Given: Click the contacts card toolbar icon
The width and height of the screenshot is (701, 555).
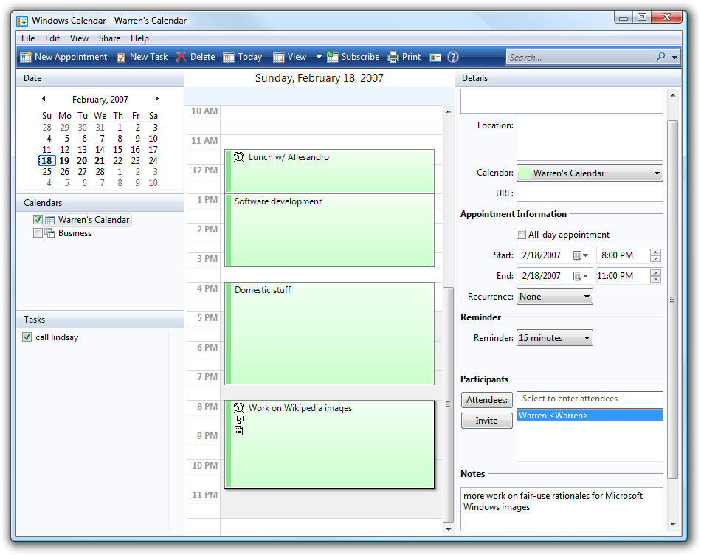Looking at the screenshot, I should click(435, 58).
